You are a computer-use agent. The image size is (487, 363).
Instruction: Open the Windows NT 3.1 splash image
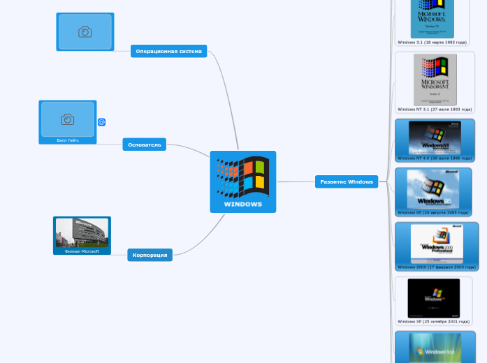[x=435, y=80]
